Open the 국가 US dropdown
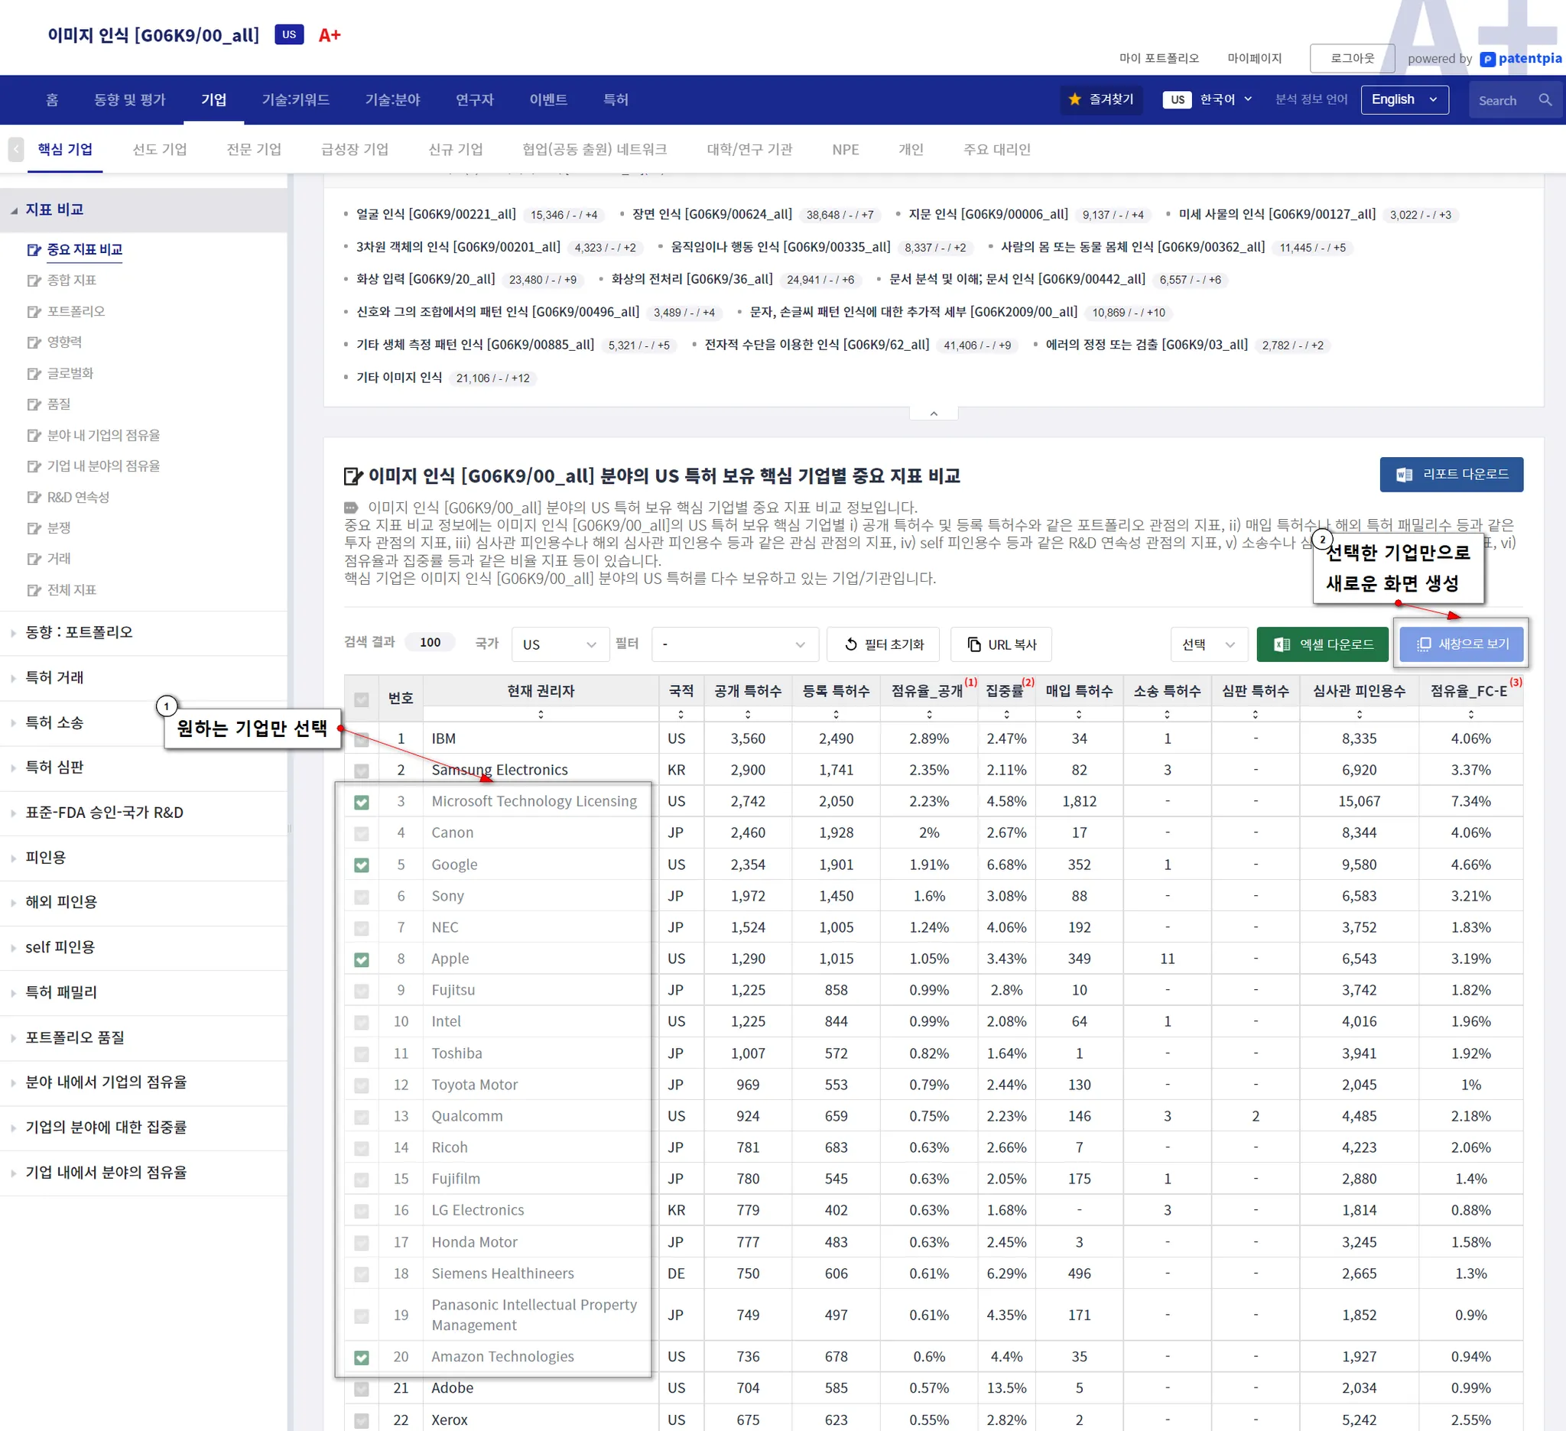 point(559,644)
